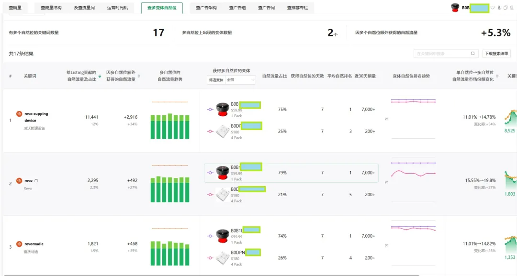Click the $180 4 Pack thumbnail in revo row

click(223, 195)
